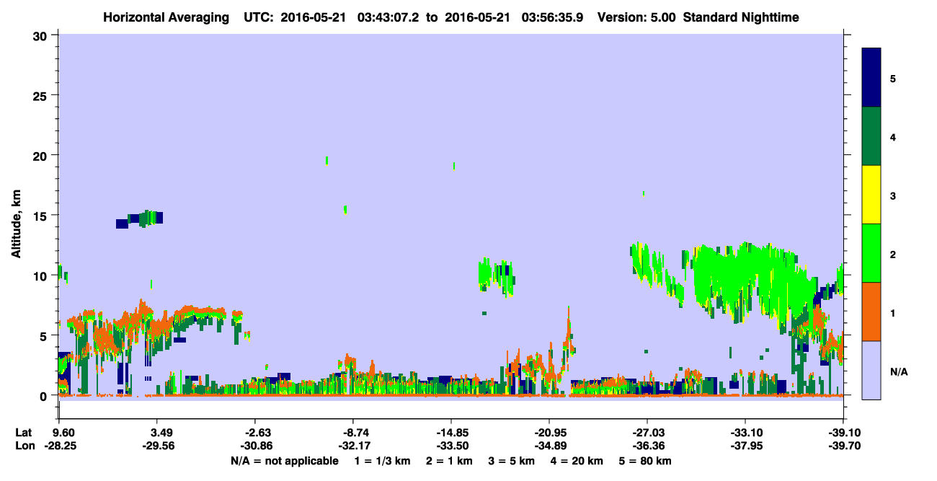Click latitude value '-20.95'
This screenshot has width=937, height=481.
[x=549, y=433]
